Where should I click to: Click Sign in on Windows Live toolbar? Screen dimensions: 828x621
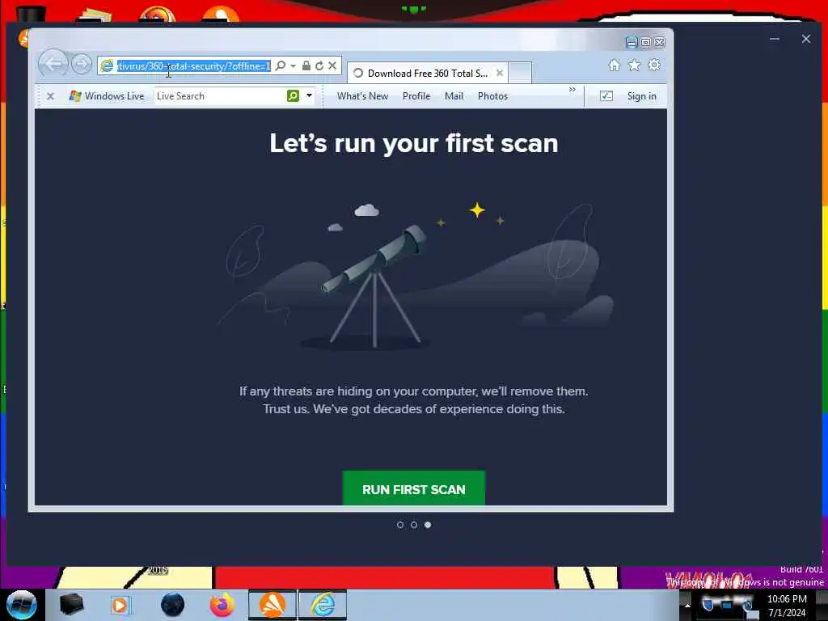pos(641,96)
